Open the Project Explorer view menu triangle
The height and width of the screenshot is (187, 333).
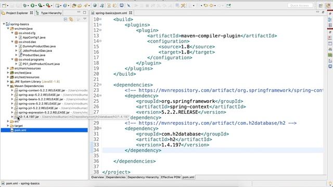85,19
